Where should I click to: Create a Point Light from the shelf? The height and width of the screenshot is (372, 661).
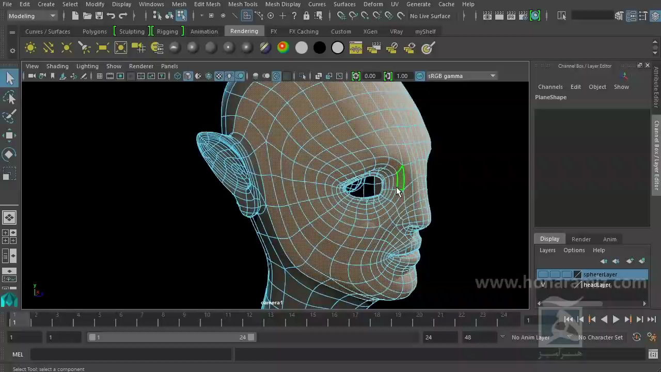[67, 48]
